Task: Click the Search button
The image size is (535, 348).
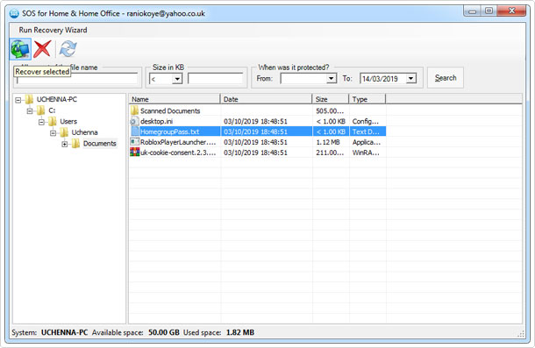Action: (x=446, y=78)
